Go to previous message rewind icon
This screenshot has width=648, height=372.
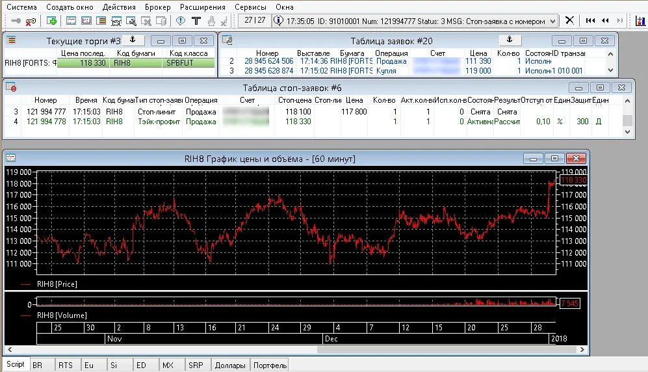[x=605, y=20]
